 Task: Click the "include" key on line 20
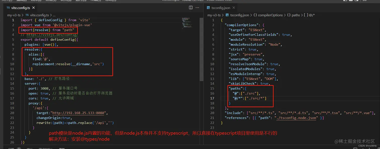233,113
